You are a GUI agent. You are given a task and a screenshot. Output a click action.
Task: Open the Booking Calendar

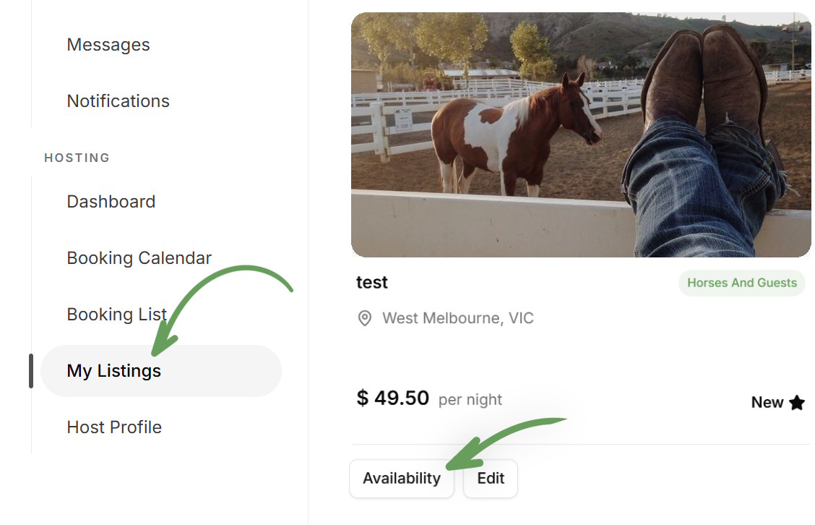click(x=139, y=258)
